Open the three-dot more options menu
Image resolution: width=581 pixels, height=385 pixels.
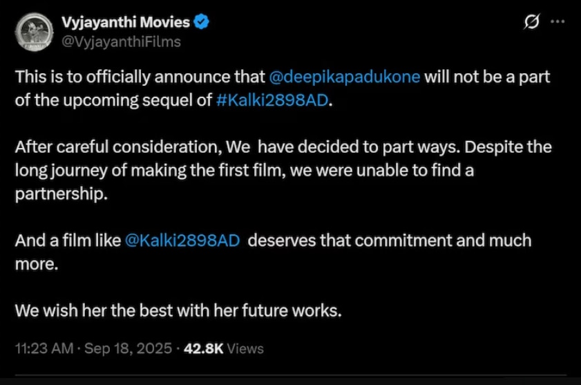(558, 22)
